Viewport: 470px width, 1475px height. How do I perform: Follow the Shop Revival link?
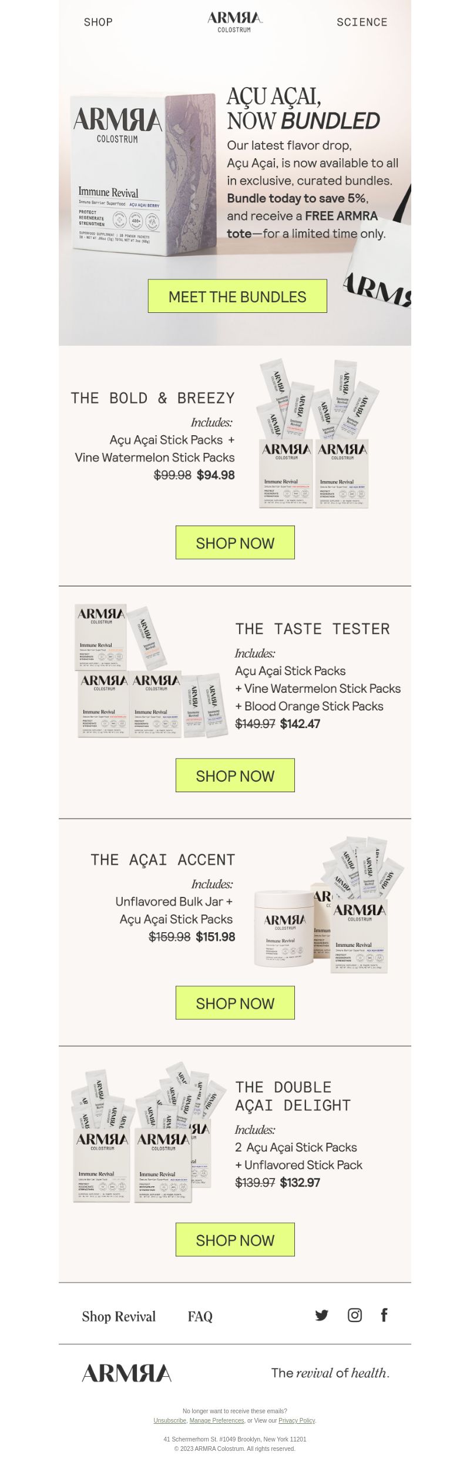pyautogui.click(x=119, y=1316)
